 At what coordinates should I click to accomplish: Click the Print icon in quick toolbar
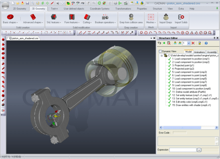click(x=115, y=3)
